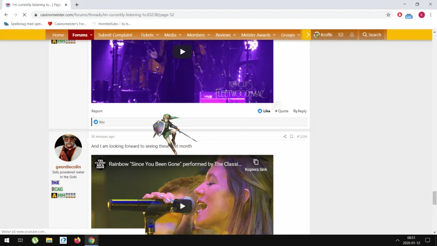The height and width of the screenshot is (246, 437).
Task: Open Meister Awards navigation item
Action: coord(256,35)
